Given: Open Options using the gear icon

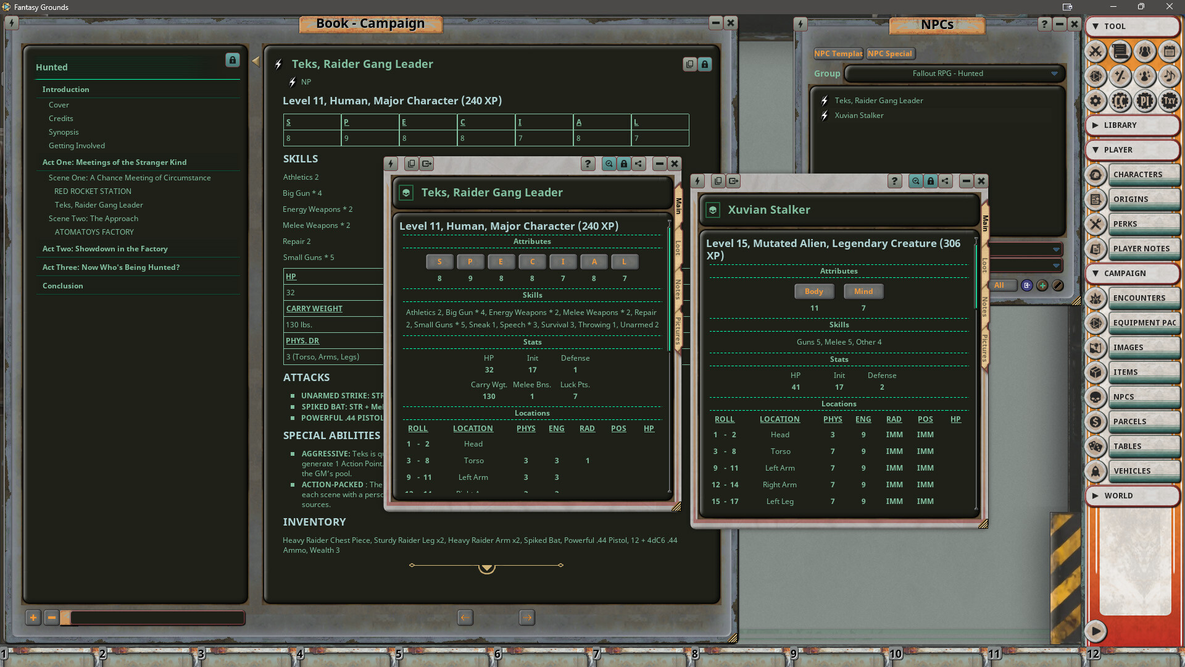Looking at the screenshot, I should 1096,101.
